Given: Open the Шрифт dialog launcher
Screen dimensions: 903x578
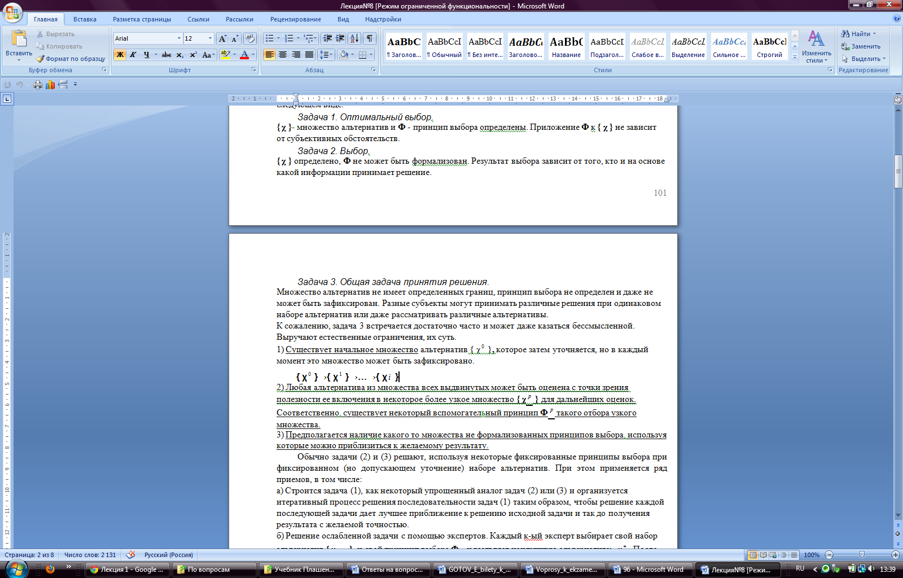Looking at the screenshot, I should click(254, 70).
